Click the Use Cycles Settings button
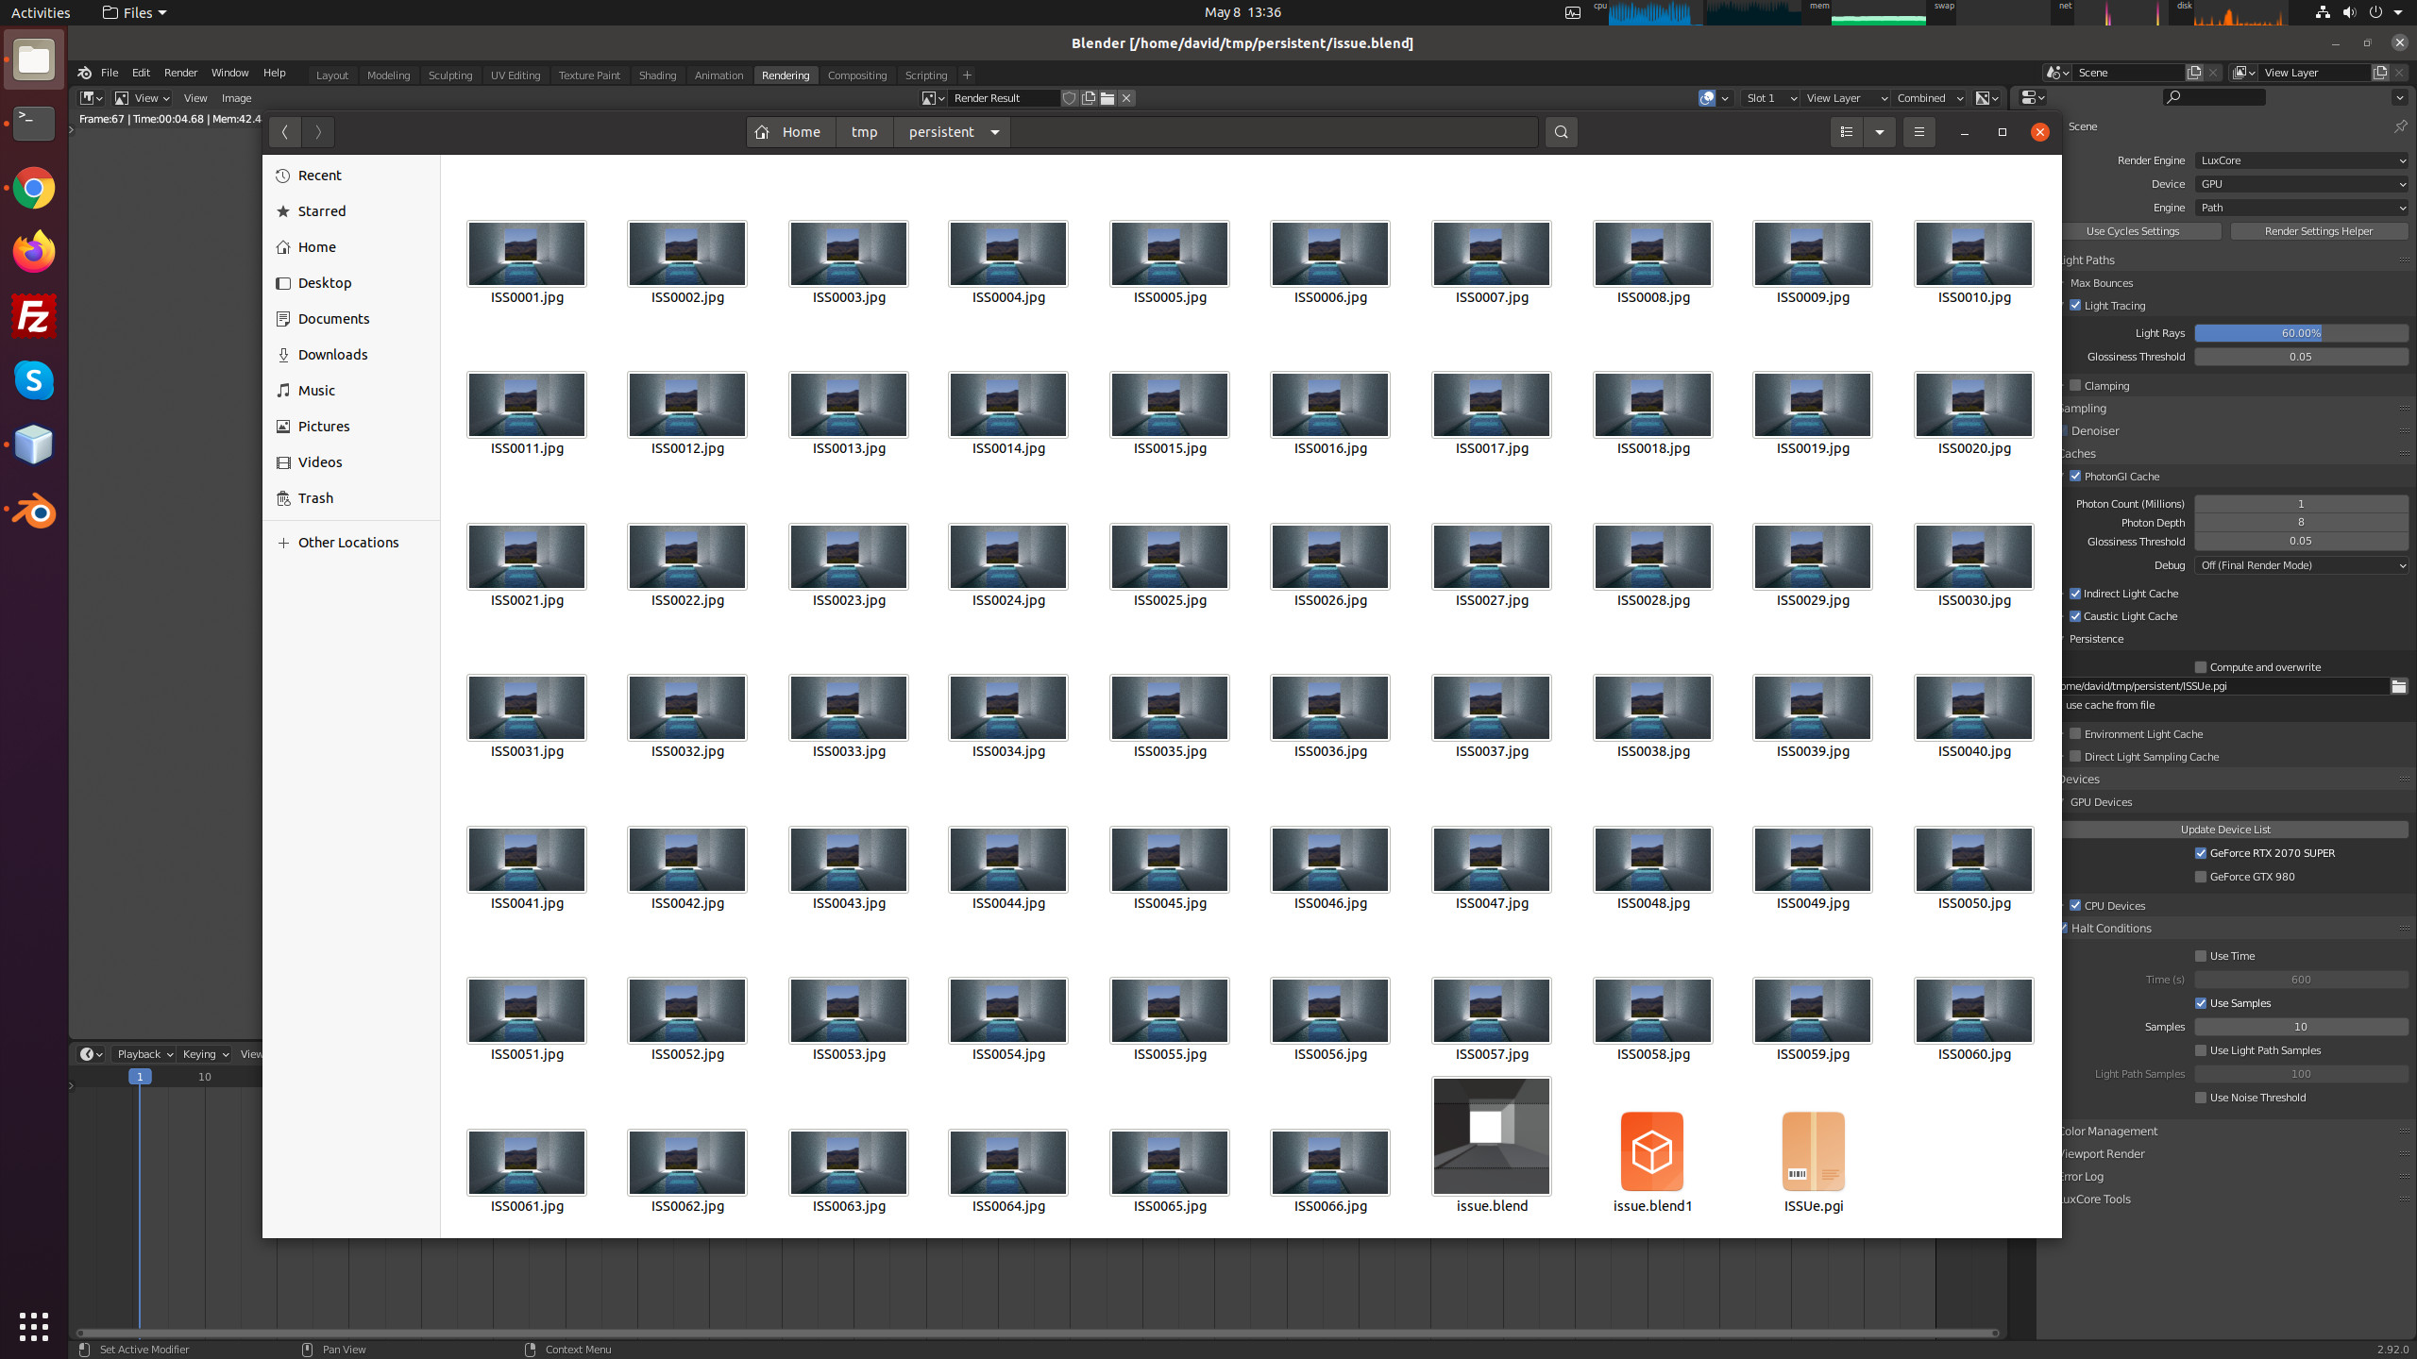Viewport: 2417px width, 1359px height. 2133,231
